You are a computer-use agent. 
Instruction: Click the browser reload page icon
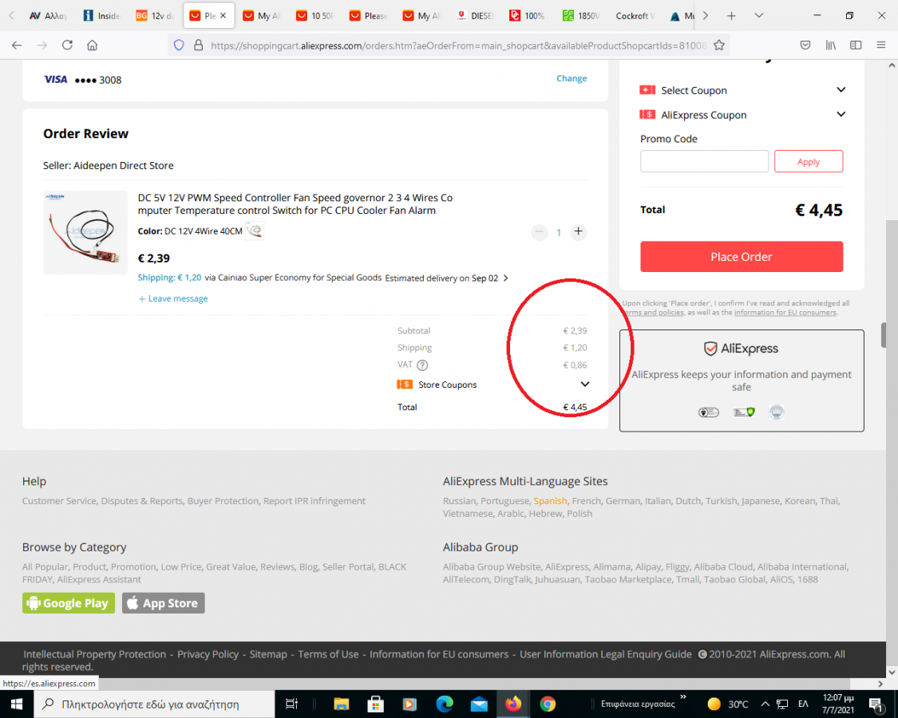[67, 45]
